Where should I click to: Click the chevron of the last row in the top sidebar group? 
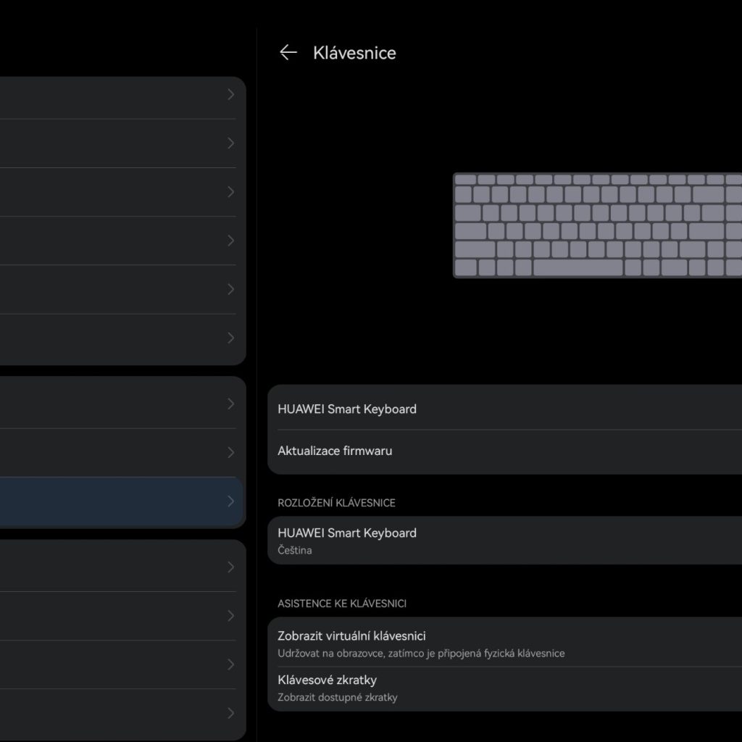click(x=230, y=338)
